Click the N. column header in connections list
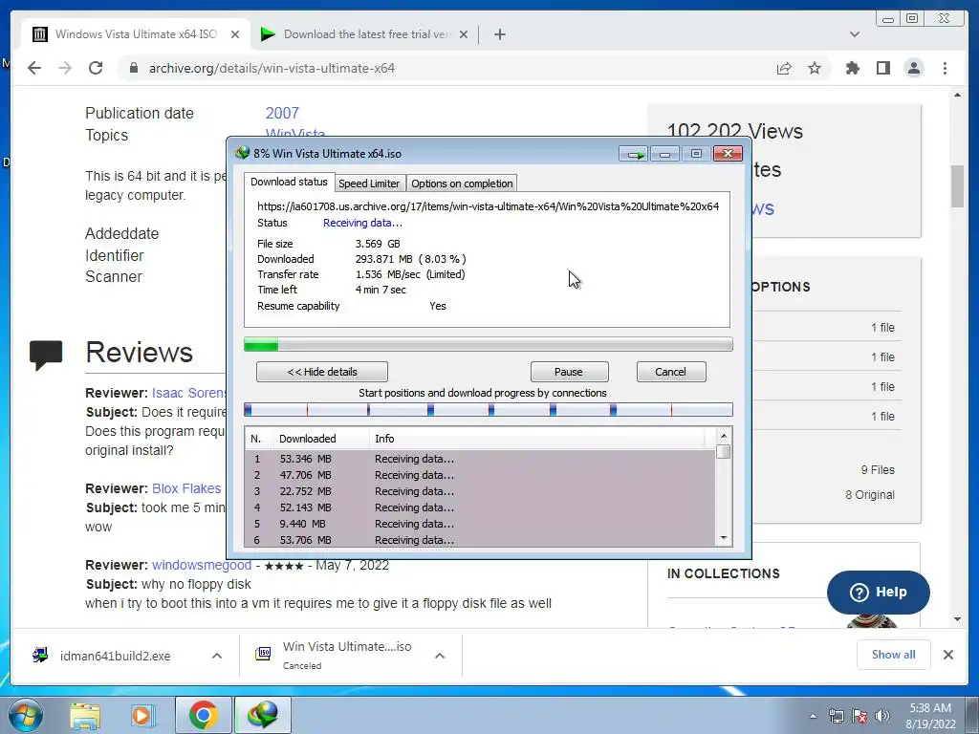Image resolution: width=979 pixels, height=734 pixels. tap(259, 439)
